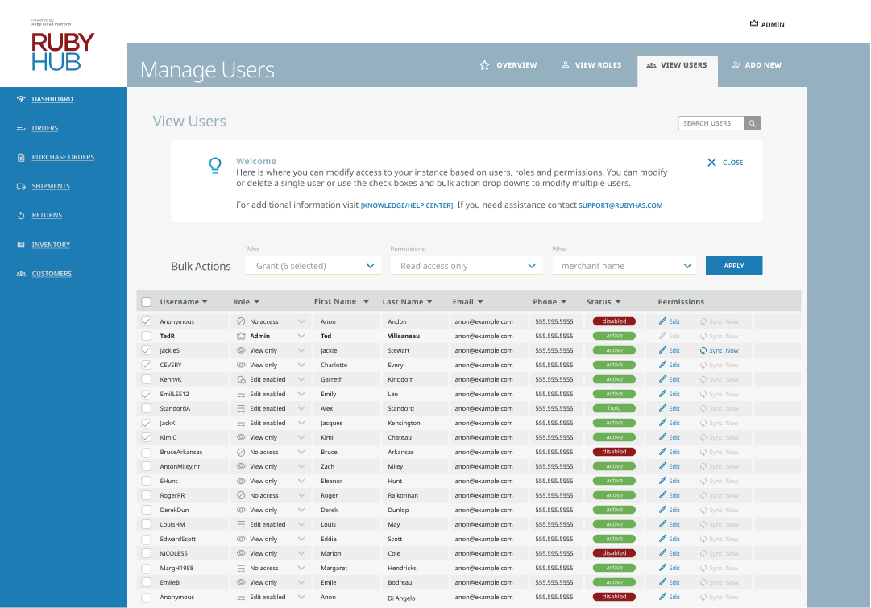Open the Who dropdown Grant (6 selected)

pos(313,266)
